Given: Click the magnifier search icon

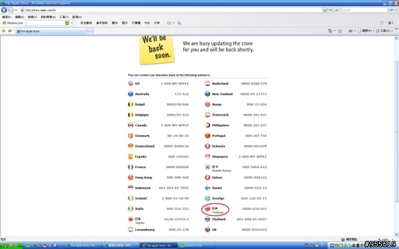Looking at the screenshot, I should (391, 10).
